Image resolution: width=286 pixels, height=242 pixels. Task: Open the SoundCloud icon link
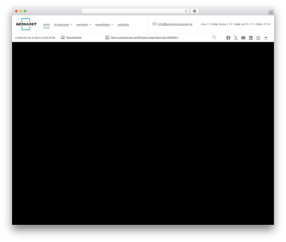[266, 38]
